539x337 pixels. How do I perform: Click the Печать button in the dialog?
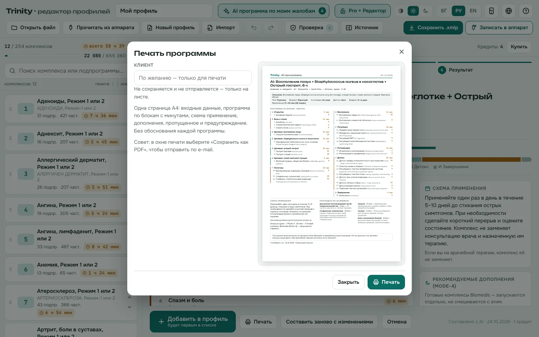point(386,282)
